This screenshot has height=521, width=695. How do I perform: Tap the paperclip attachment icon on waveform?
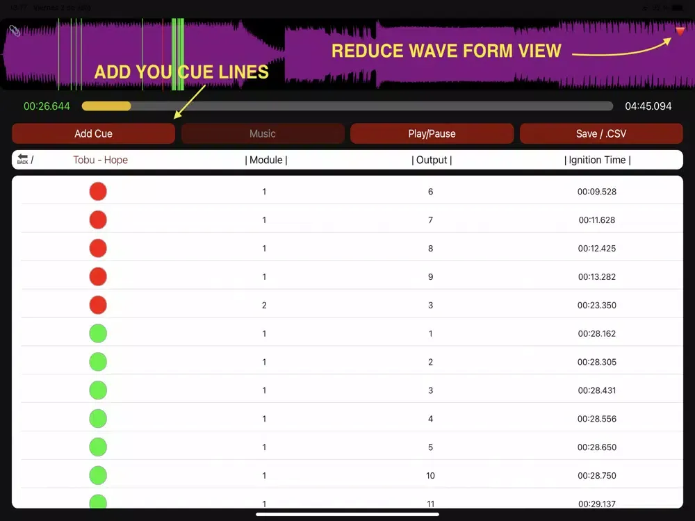click(15, 31)
